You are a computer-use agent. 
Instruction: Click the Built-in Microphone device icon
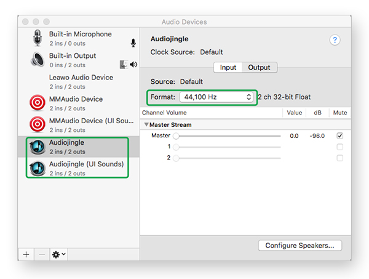click(x=38, y=38)
